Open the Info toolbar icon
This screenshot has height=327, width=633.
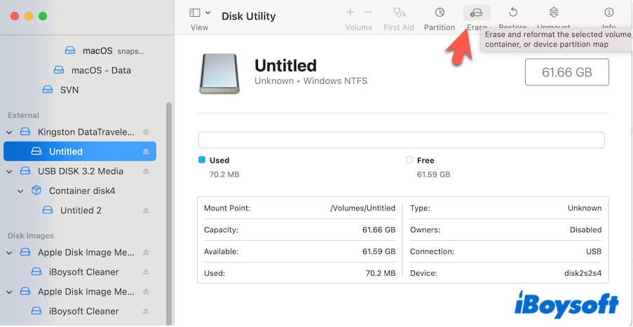[608, 12]
